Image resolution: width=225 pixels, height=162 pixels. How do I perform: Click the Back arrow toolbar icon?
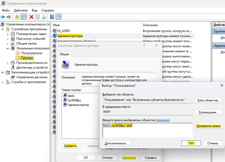[x=3, y=17]
